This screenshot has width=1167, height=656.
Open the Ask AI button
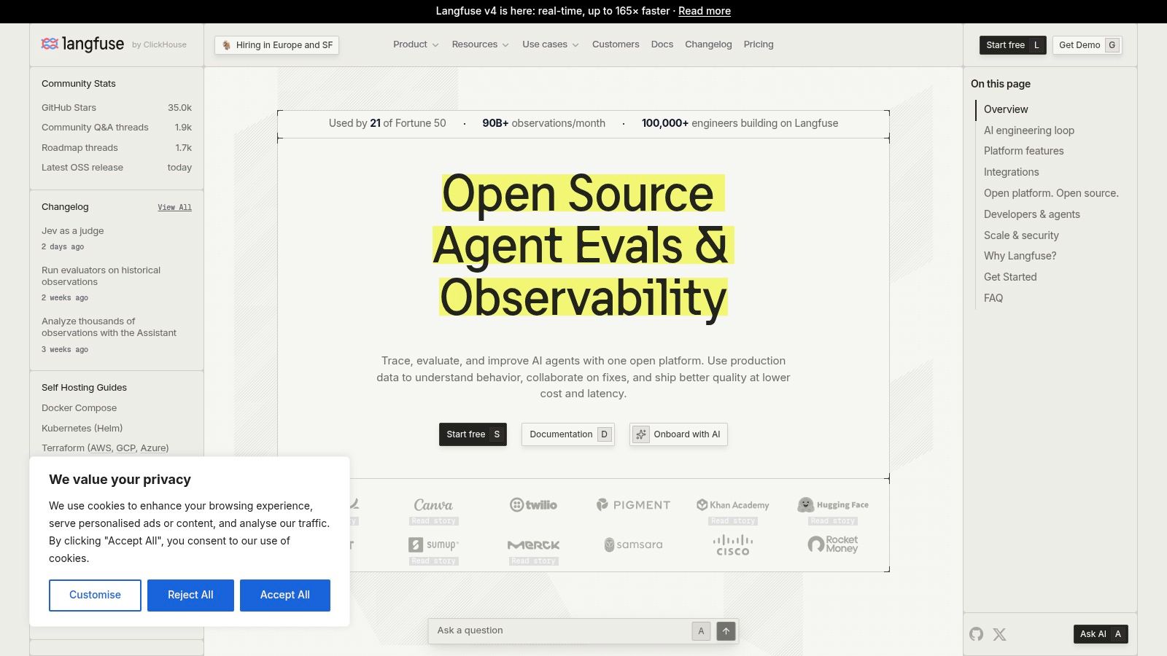(x=1101, y=634)
